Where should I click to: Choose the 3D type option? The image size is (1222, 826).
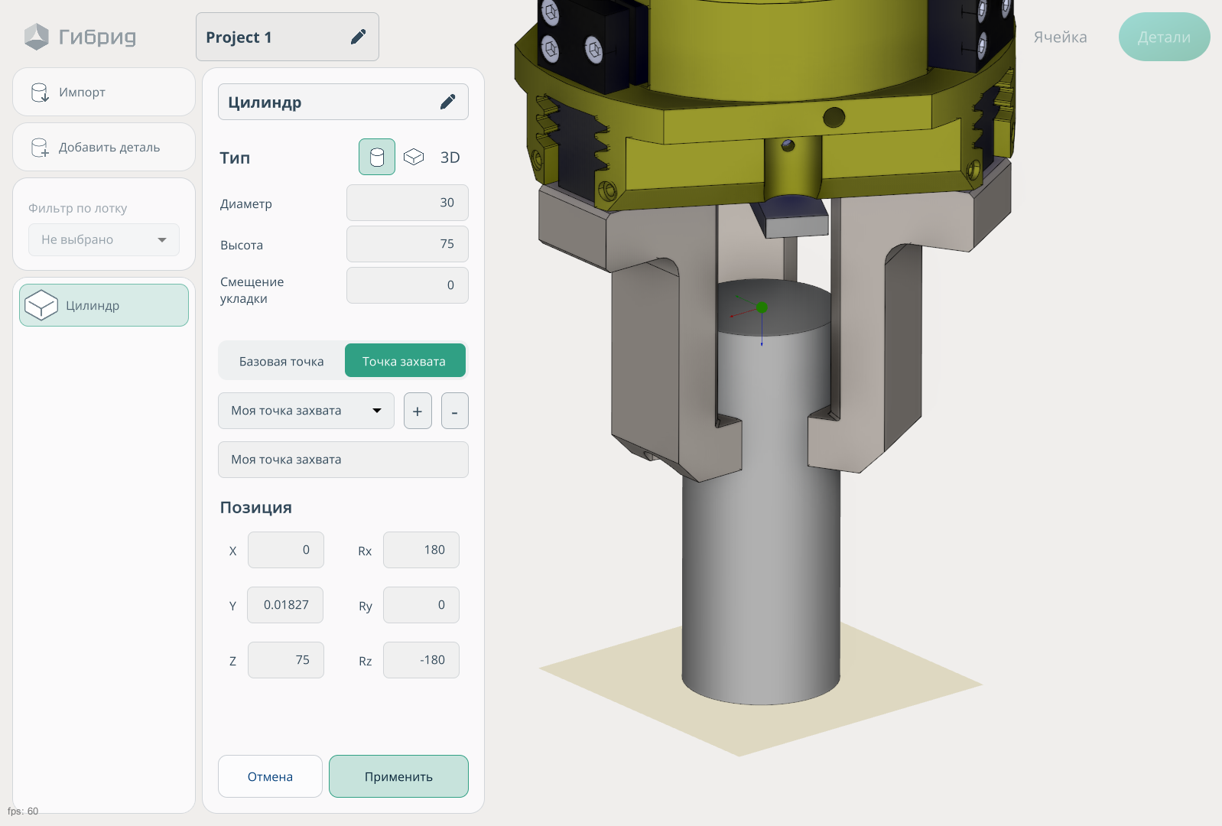click(x=450, y=158)
